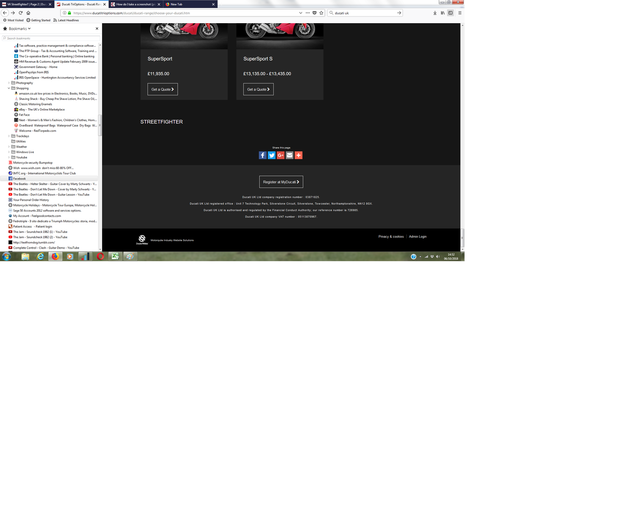Bookmark this page with the star icon

coord(321,13)
